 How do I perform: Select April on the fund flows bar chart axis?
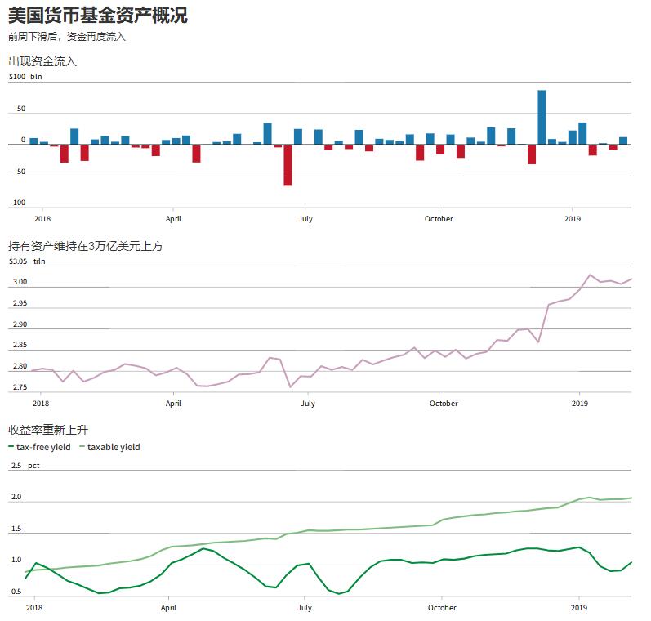(173, 219)
